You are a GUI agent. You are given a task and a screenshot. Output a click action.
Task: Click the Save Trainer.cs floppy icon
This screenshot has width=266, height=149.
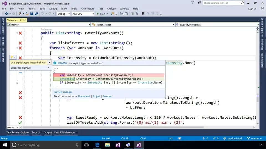(x=32, y=14)
